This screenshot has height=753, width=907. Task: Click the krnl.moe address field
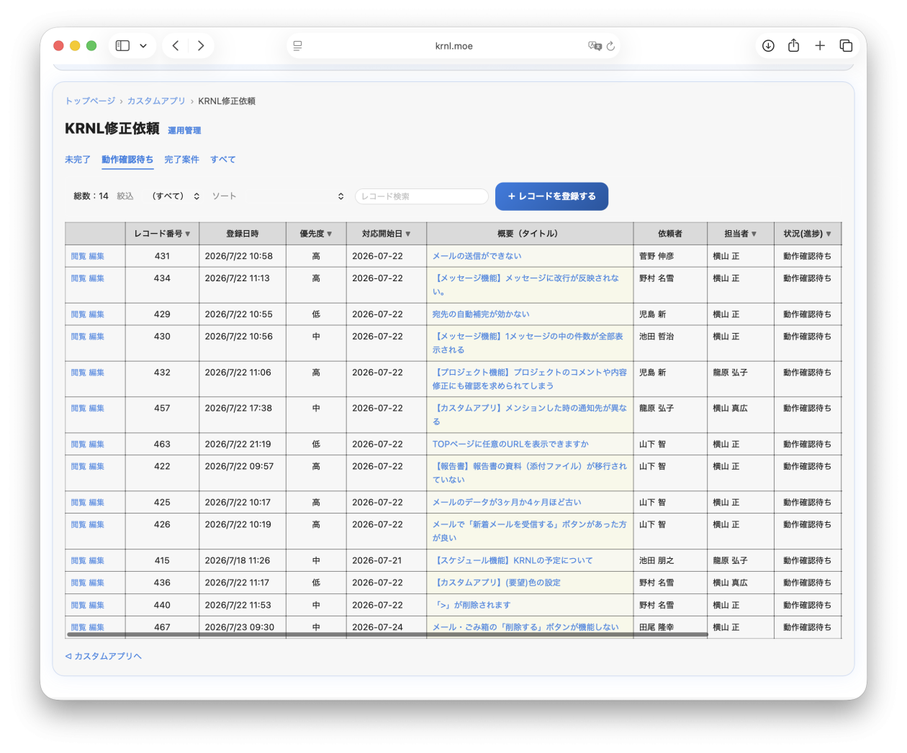coord(453,46)
